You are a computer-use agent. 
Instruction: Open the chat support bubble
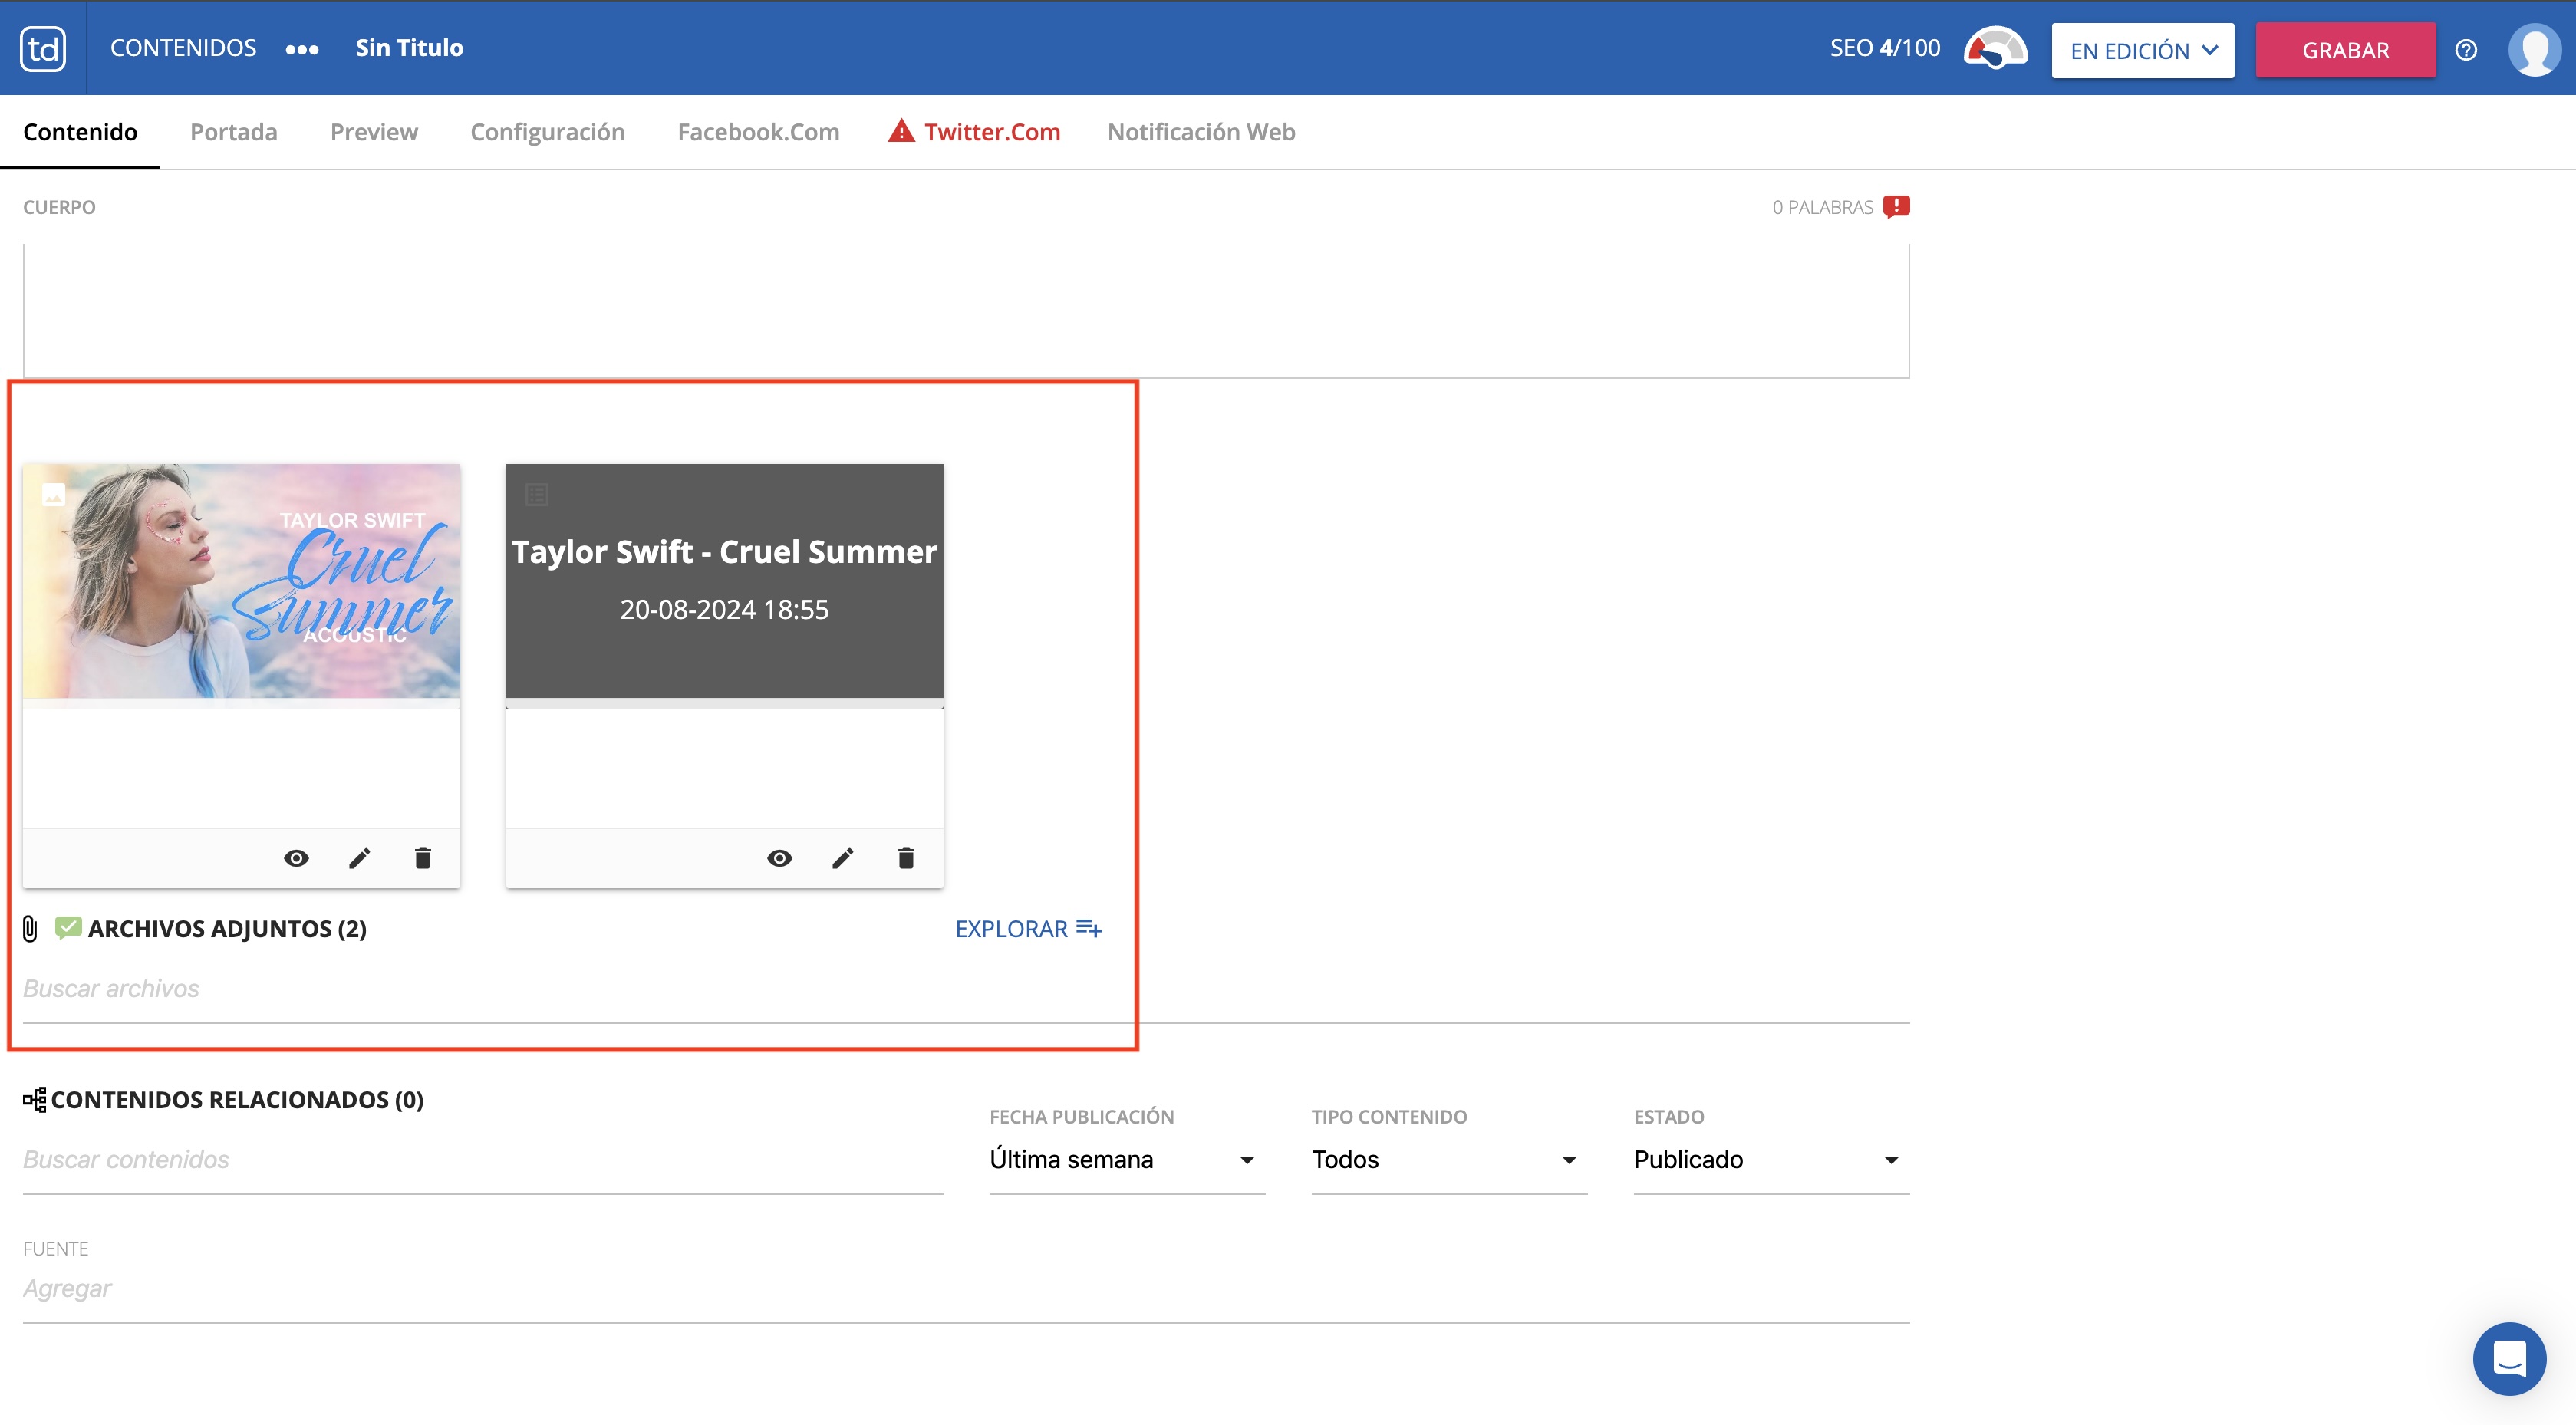2509,1358
